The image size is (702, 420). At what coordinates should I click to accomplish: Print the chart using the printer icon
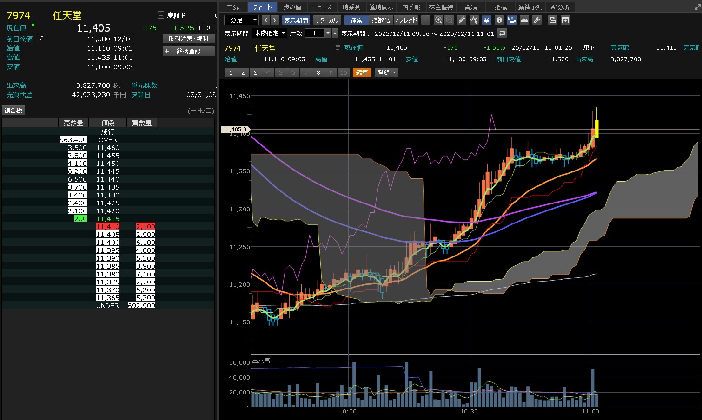coord(552,20)
